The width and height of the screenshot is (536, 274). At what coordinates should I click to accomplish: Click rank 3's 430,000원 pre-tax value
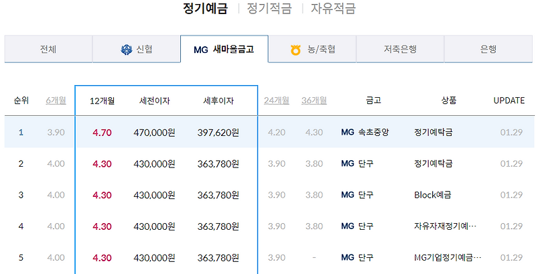(x=154, y=195)
